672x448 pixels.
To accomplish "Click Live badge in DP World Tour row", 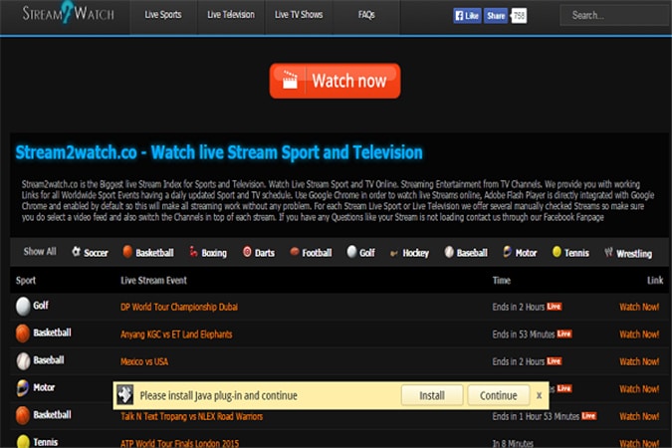I will click(555, 306).
